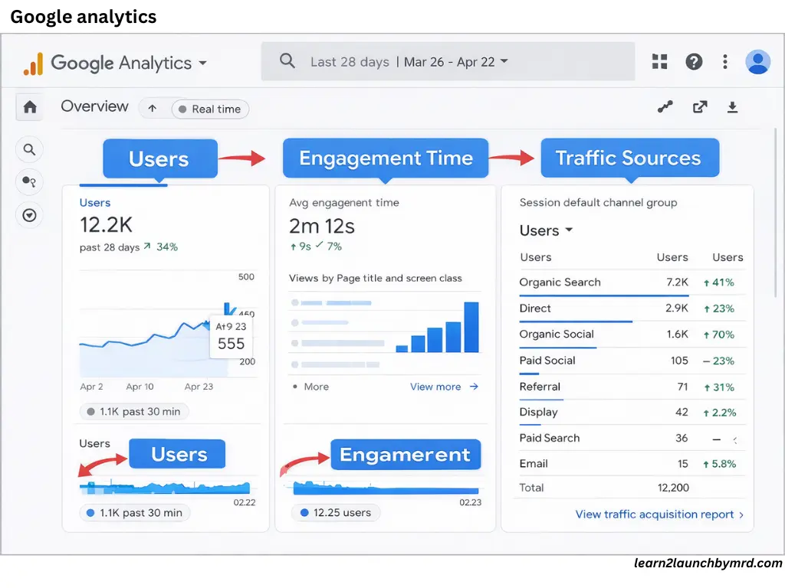Open the apps grid icon
The width and height of the screenshot is (785, 588).
point(659,61)
